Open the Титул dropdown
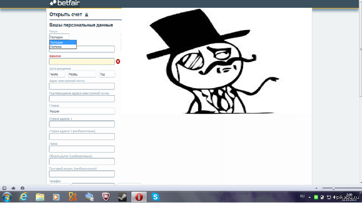The height and width of the screenshot is (203, 362). (x=59, y=37)
